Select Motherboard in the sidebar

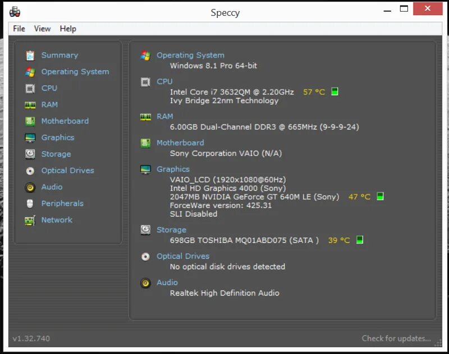[65, 121]
